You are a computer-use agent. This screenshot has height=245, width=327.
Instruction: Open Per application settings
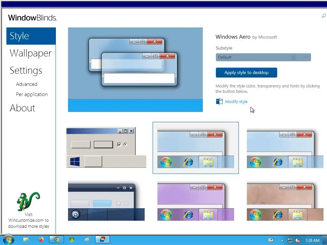32,94
